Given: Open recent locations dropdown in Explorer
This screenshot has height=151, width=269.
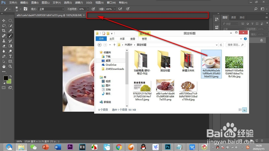Looking at the screenshot, I should tap(110, 45).
